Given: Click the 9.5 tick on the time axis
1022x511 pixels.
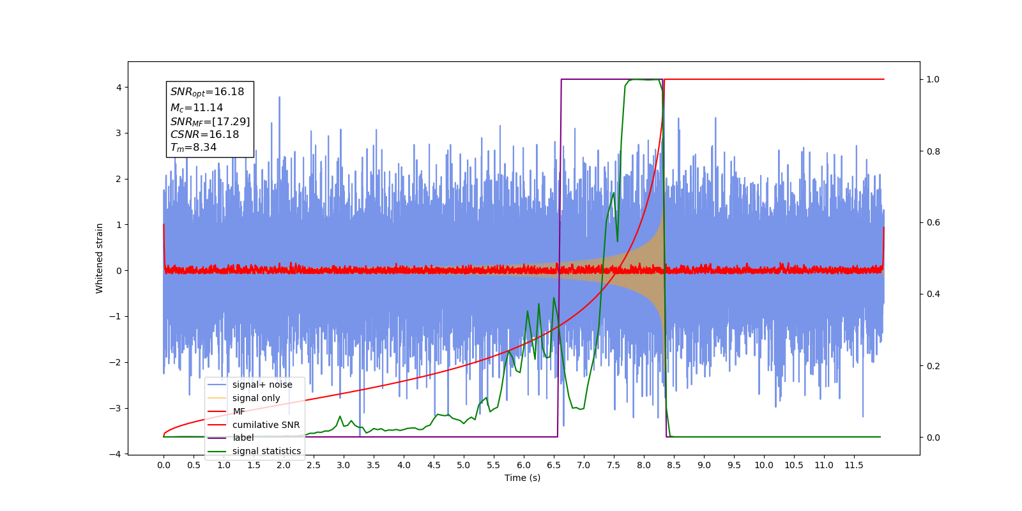Looking at the screenshot, I should [x=734, y=465].
